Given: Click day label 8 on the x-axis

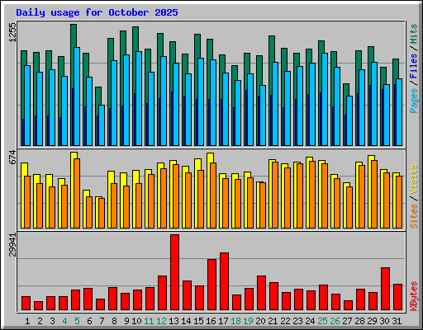Looking at the screenshot, I should click(114, 321).
